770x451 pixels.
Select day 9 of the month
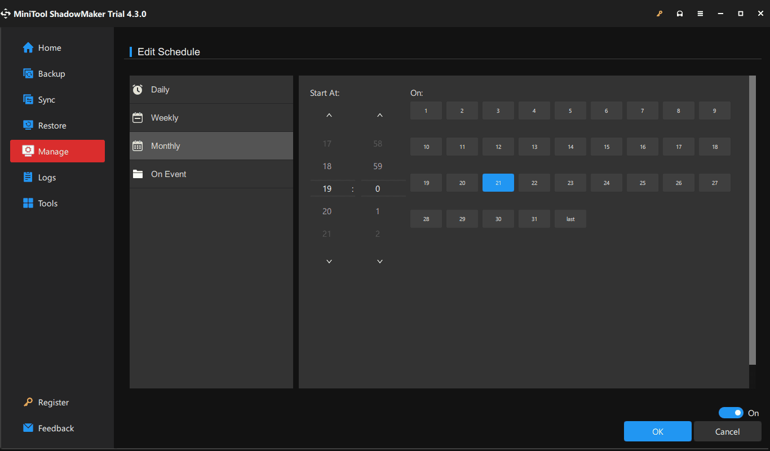(x=715, y=110)
